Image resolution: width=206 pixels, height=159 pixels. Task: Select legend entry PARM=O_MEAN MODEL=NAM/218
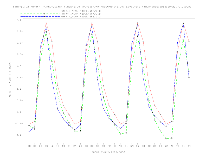pos(81,11)
